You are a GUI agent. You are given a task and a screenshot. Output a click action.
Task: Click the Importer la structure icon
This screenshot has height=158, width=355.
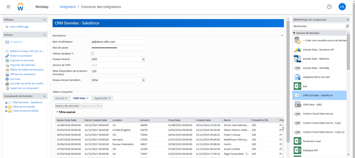click(x=7, y=60)
